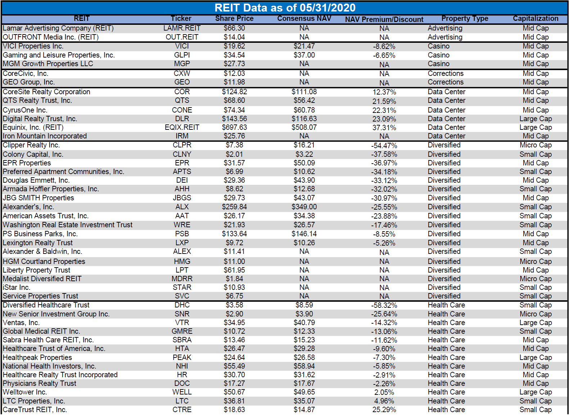Select the '$37.00' consensus NAV cell
This screenshot has width=570, height=415.
[304, 55]
